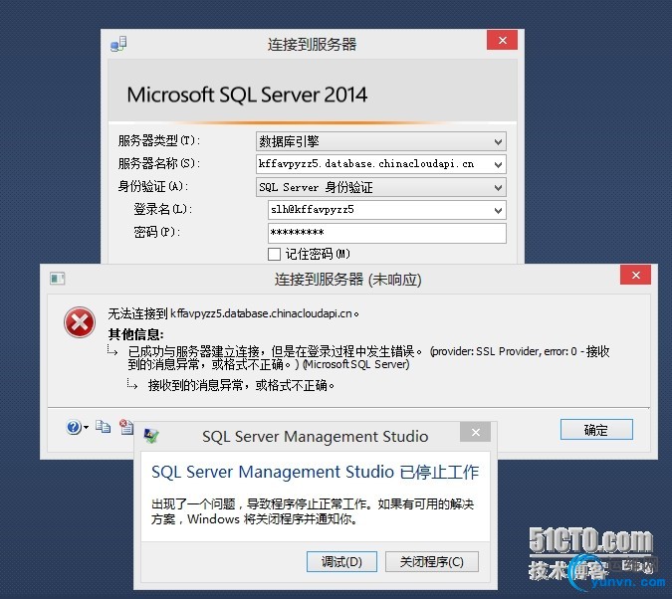Click the 确定 button in error dialog

click(596, 429)
